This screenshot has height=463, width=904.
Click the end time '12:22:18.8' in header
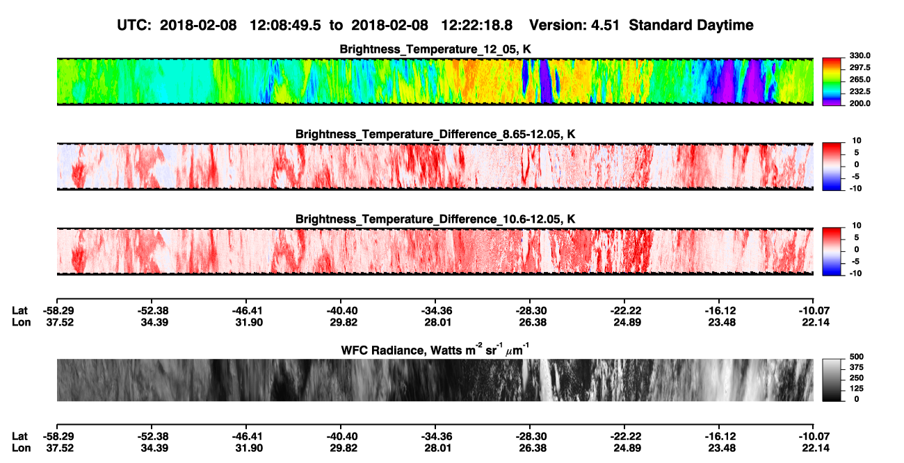click(477, 25)
